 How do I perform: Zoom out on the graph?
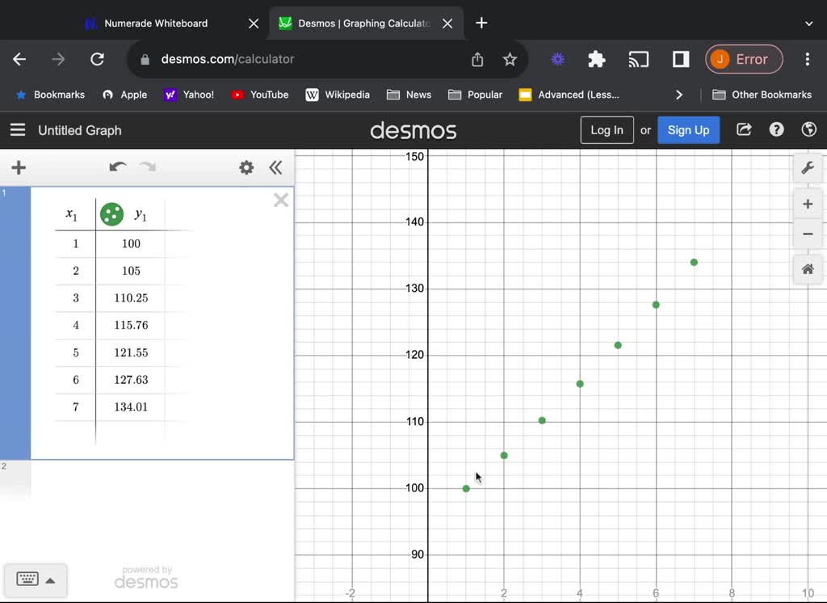[x=808, y=234]
